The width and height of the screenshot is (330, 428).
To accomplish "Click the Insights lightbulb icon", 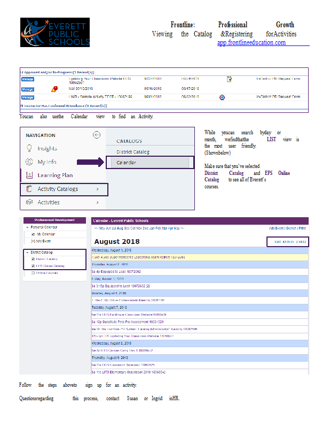I will 29,148.
